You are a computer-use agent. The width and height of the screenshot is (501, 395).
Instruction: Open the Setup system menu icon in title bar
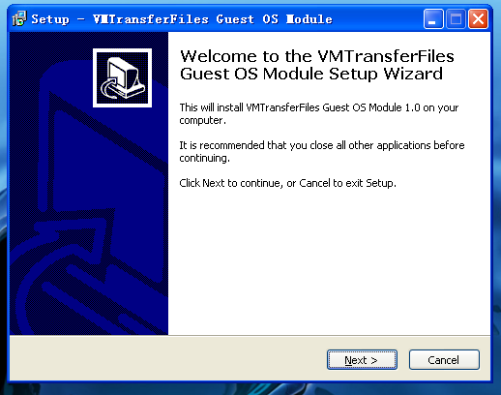coord(19,19)
